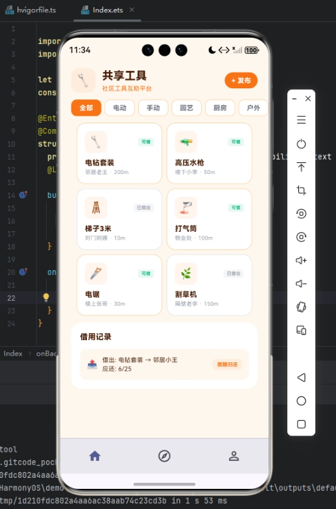Tap 可借 badge on 电钻套装 card
The height and width of the screenshot is (509, 336).
(x=146, y=142)
